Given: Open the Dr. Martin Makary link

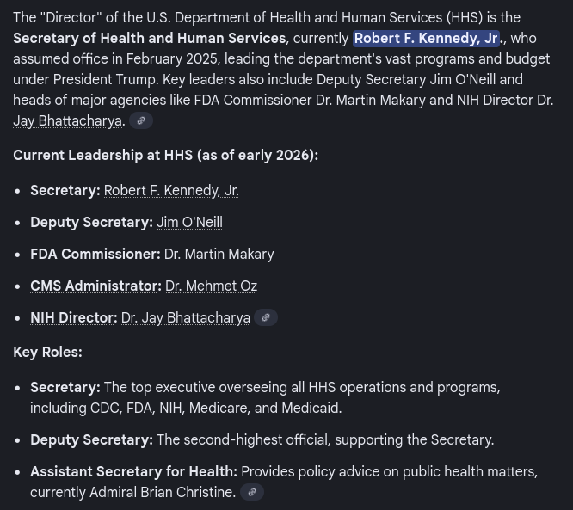Looking at the screenshot, I should (219, 255).
